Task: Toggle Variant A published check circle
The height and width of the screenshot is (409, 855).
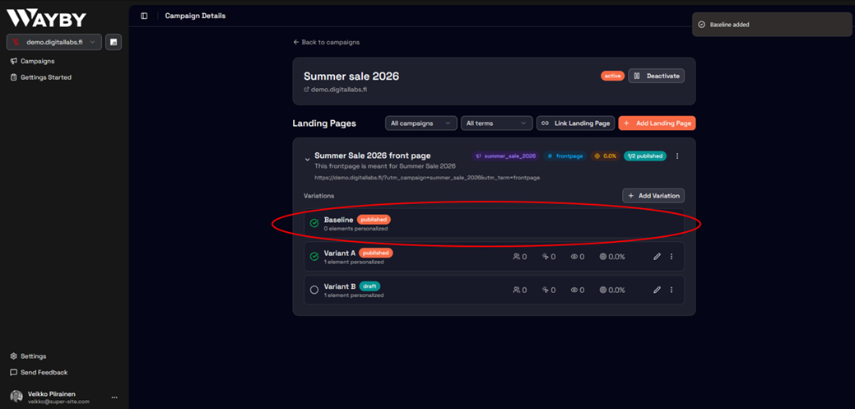Action: pyautogui.click(x=314, y=256)
